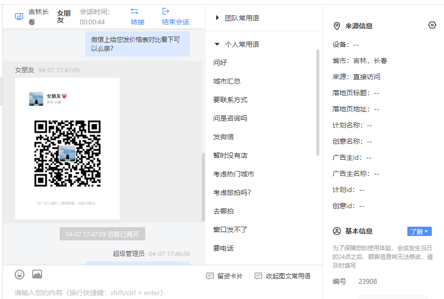
Task: Click the 结束会话 button
Action: (176, 22)
